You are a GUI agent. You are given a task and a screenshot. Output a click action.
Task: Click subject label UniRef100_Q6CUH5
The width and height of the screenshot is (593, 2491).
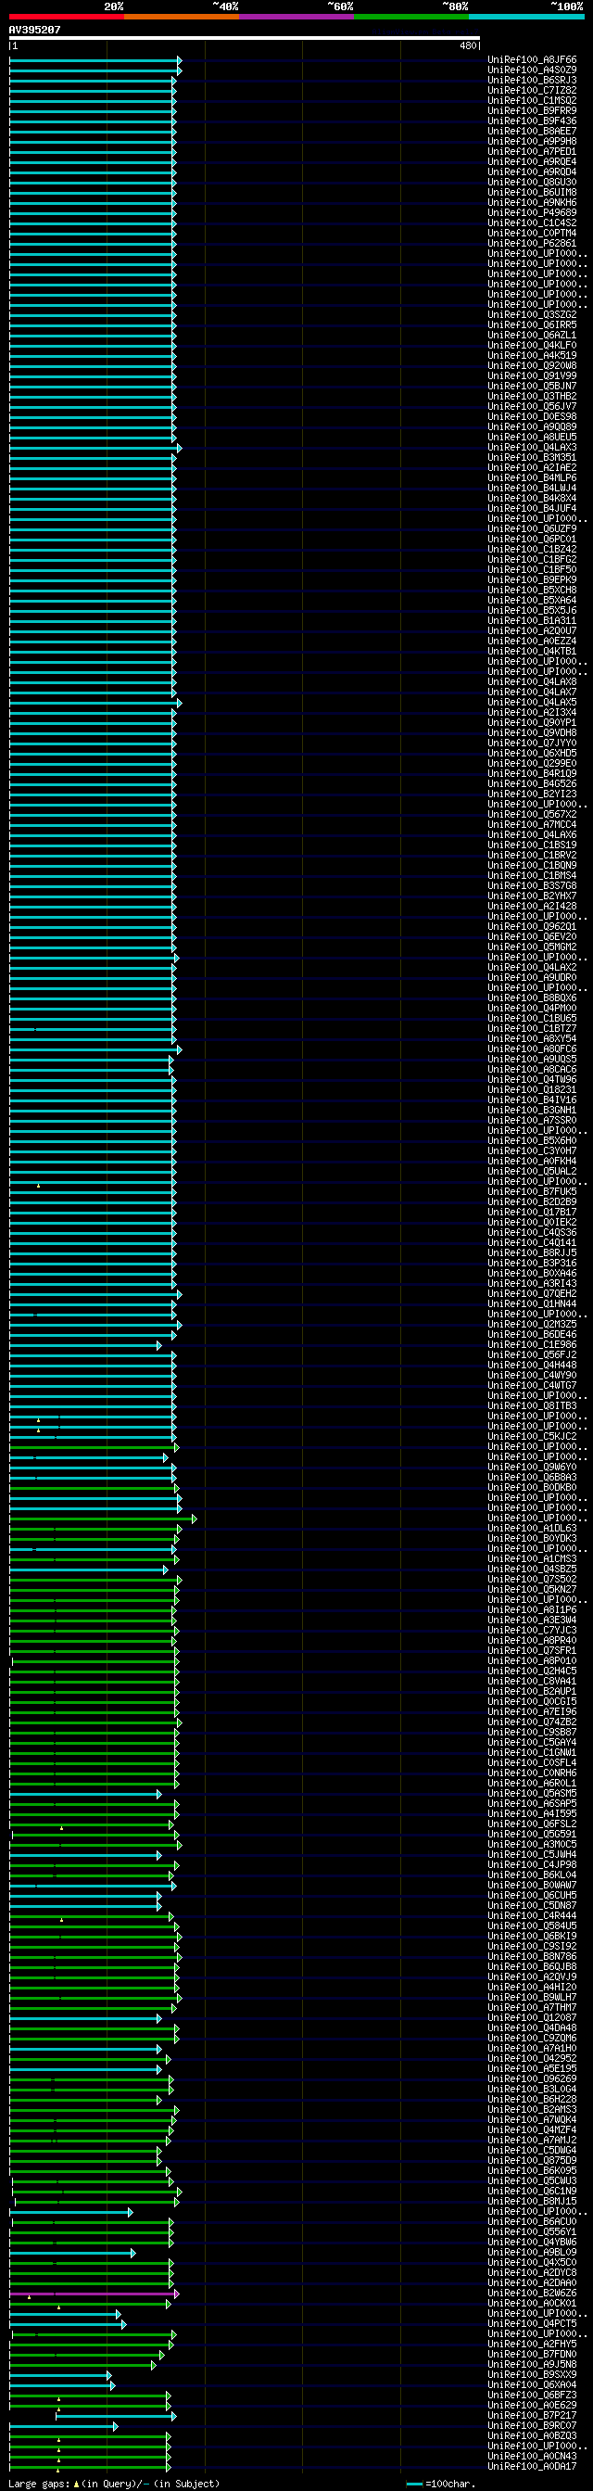532,1895
